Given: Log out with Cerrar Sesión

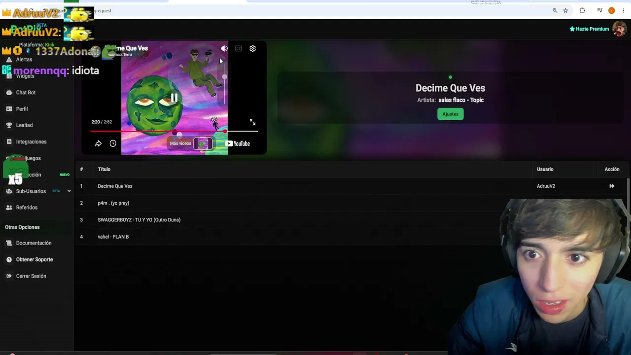Looking at the screenshot, I should (31, 276).
